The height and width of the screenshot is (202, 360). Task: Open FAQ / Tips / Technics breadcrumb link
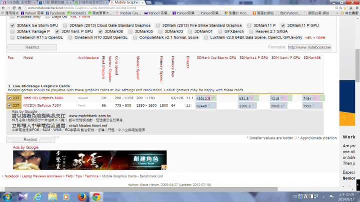pyautogui.click(x=82, y=176)
